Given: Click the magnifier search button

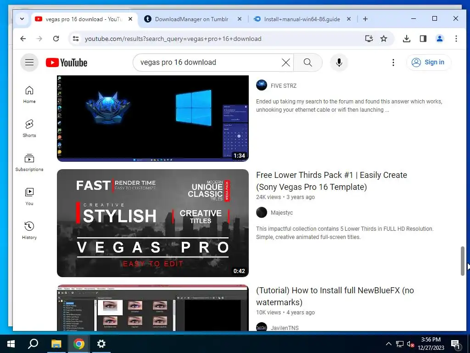Looking at the screenshot, I should click(x=308, y=63).
